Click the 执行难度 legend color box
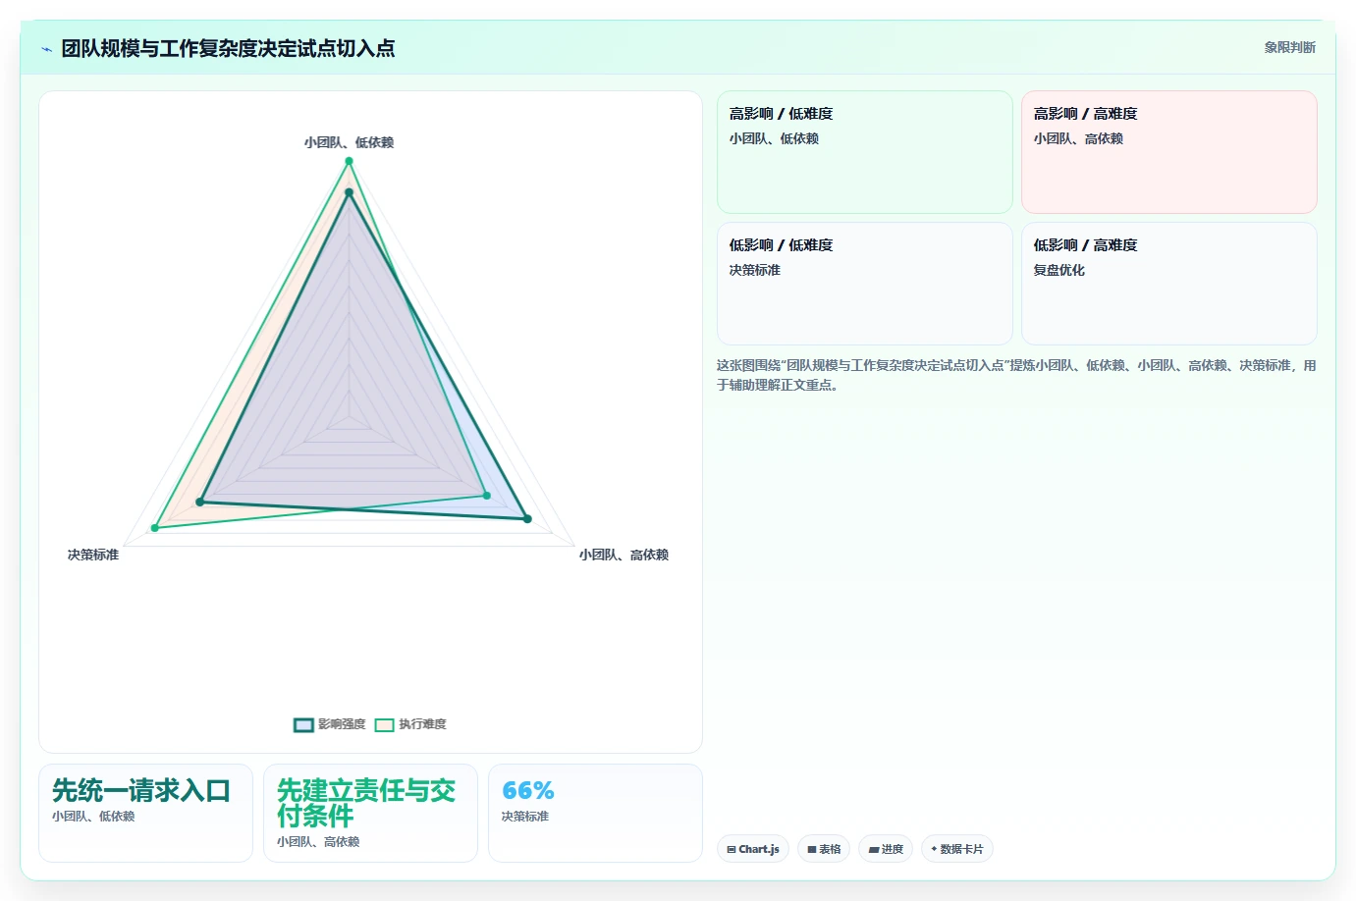Image resolution: width=1356 pixels, height=901 pixels. pyautogui.click(x=384, y=725)
